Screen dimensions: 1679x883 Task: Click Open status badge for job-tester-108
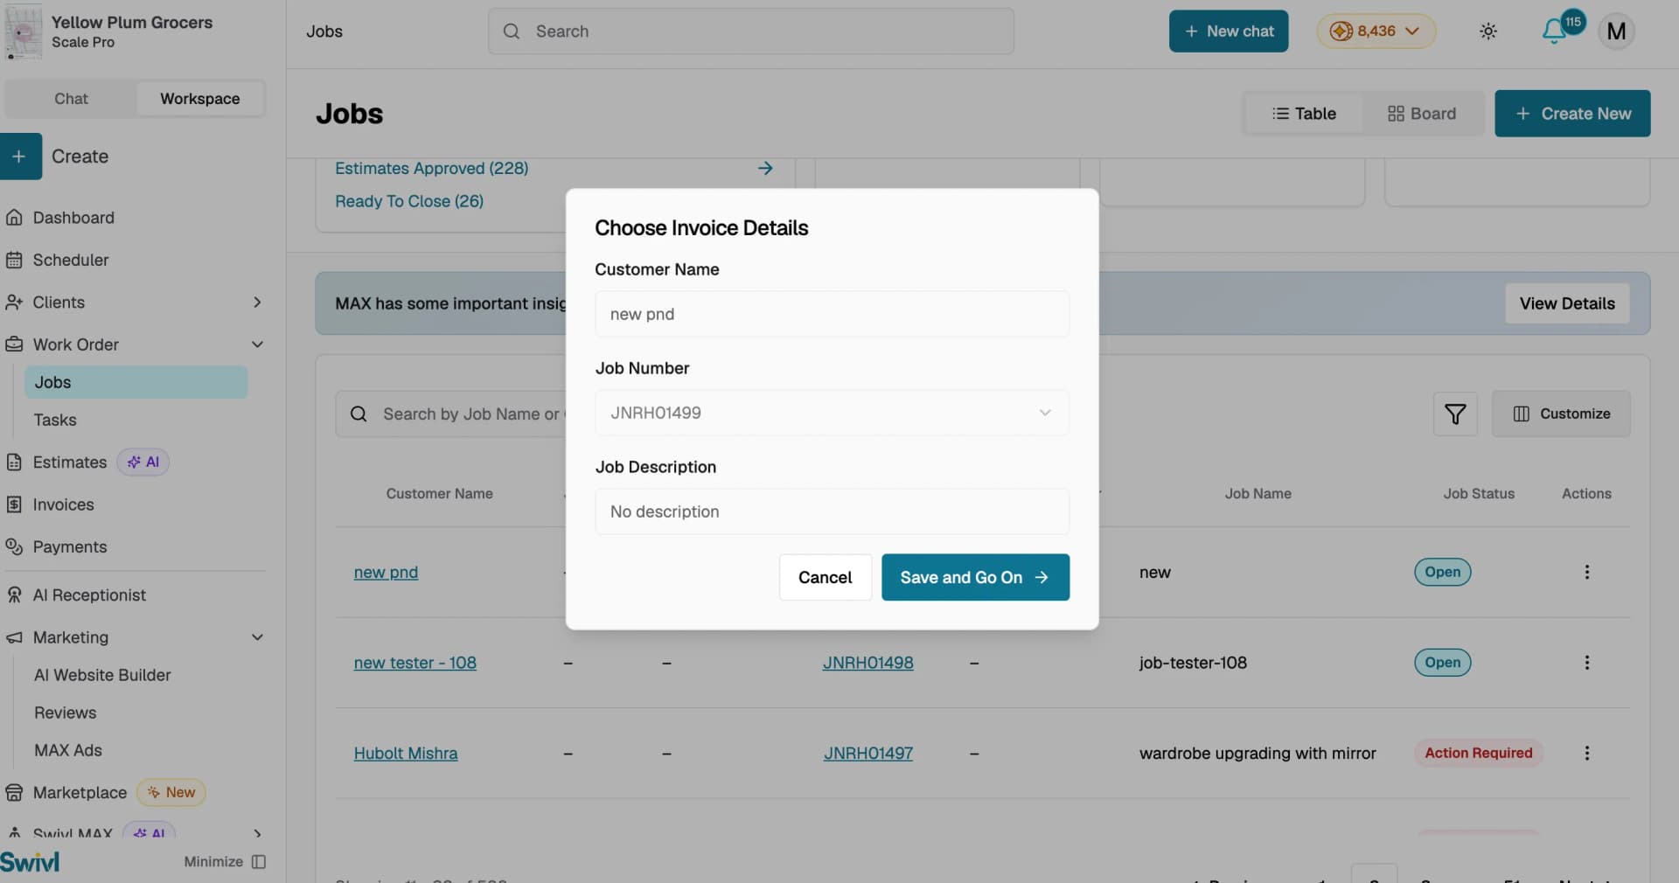point(1442,663)
